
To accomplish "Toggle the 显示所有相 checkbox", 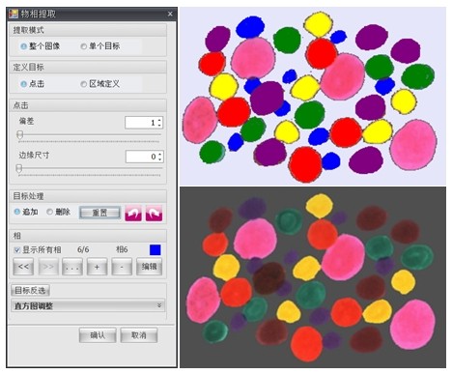I will pos(17,249).
